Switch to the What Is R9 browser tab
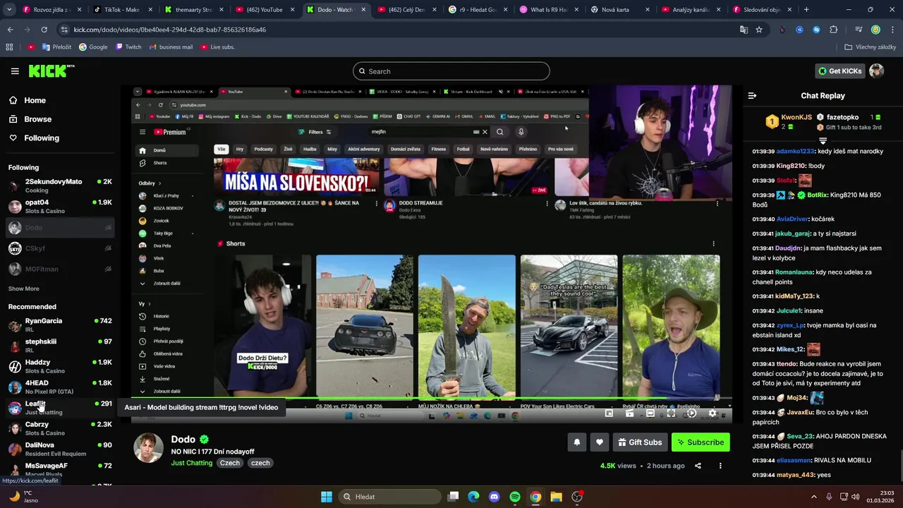The image size is (903, 508). coord(549,10)
